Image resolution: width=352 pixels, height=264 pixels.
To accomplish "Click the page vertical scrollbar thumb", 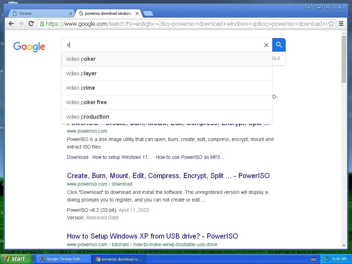I will 344,59.
